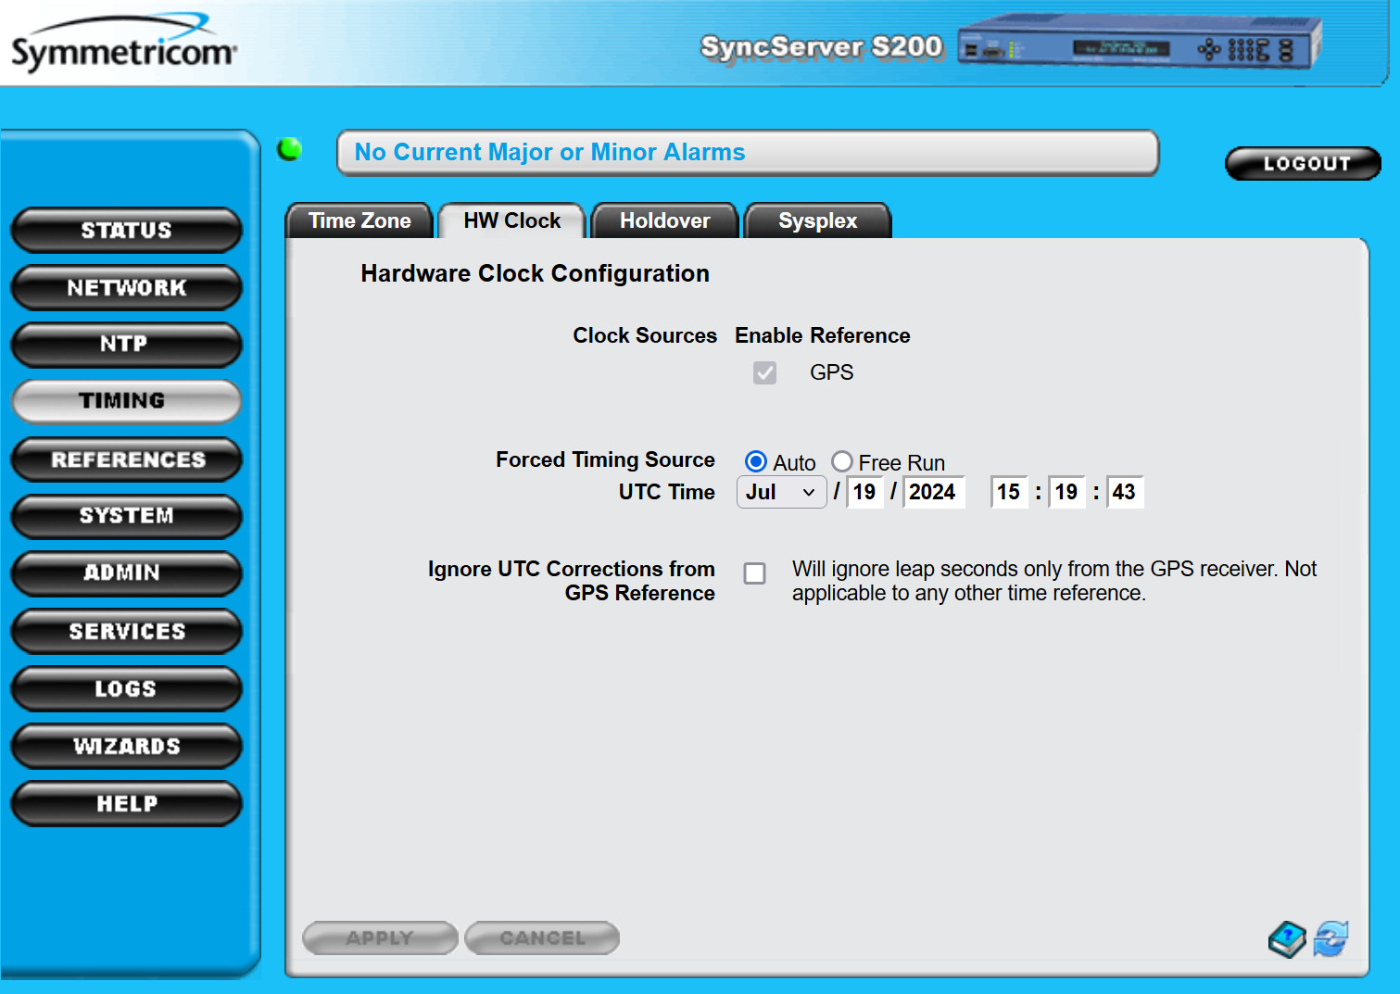Click the Forced Timing Source label
1400x994 pixels.
(605, 459)
